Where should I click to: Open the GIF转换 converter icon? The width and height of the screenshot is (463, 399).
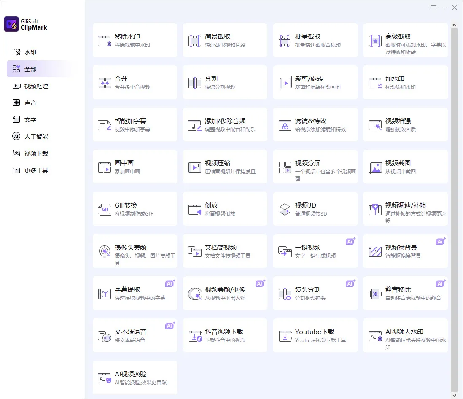[x=104, y=210]
